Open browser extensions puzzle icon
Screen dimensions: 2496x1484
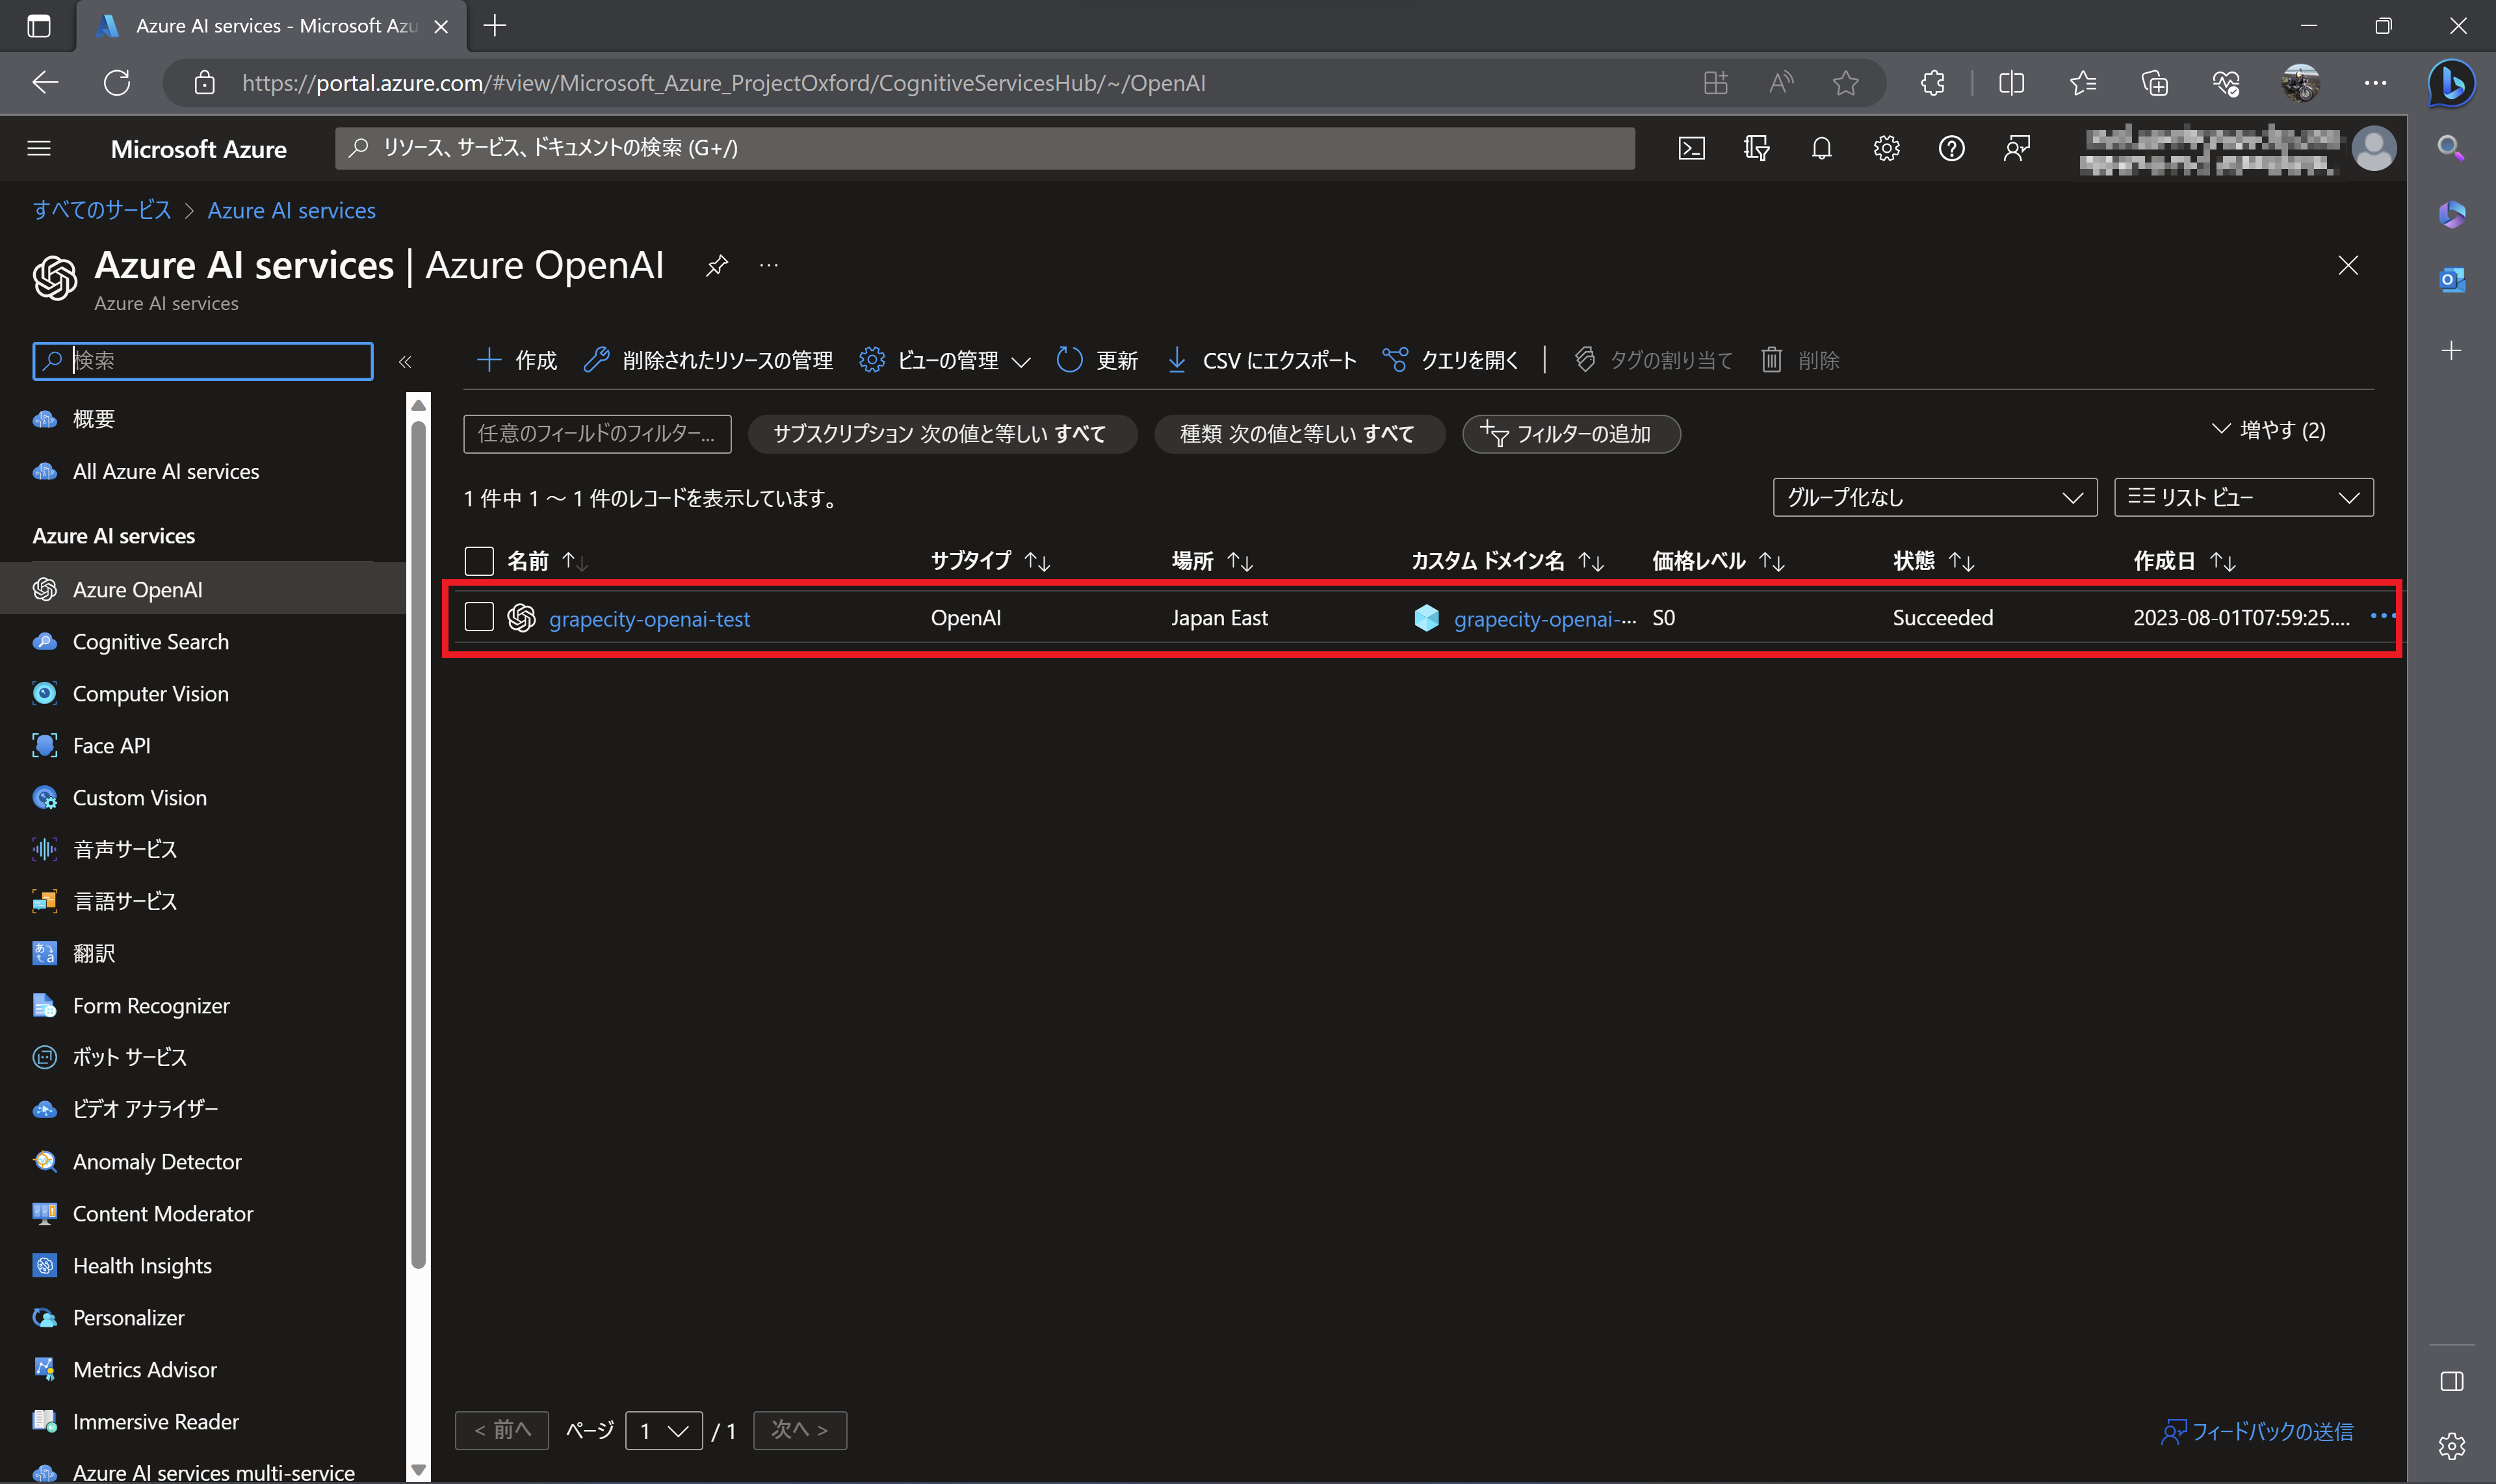pos(1933,83)
